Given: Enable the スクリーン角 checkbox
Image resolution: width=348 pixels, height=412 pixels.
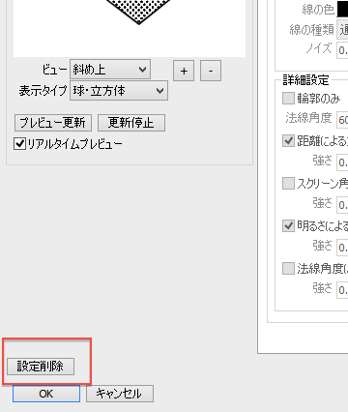Looking at the screenshot, I should [x=288, y=183].
